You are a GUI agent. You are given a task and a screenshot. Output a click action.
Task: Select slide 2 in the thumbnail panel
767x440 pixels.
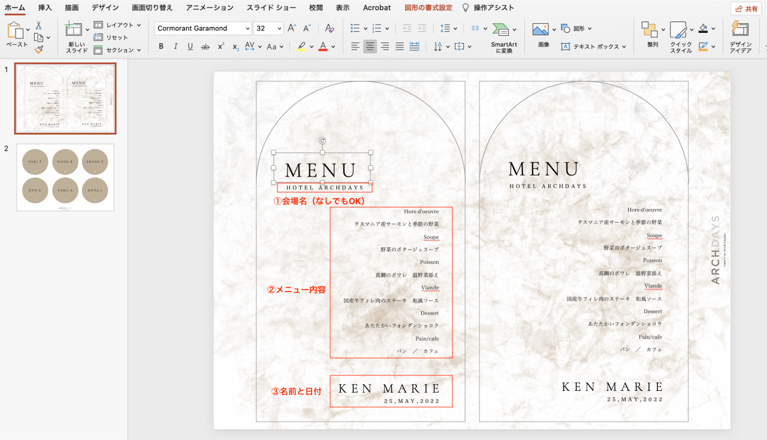point(65,177)
